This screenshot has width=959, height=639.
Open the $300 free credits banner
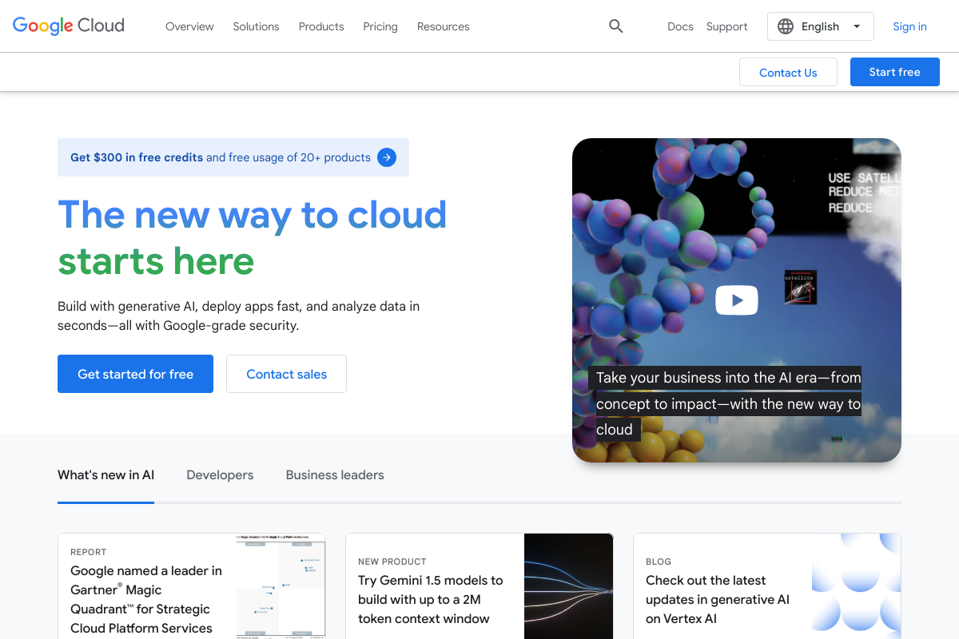233,157
